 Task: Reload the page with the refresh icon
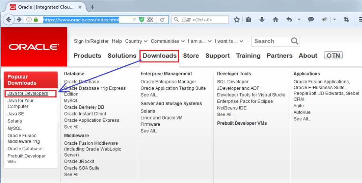pos(162,20)
